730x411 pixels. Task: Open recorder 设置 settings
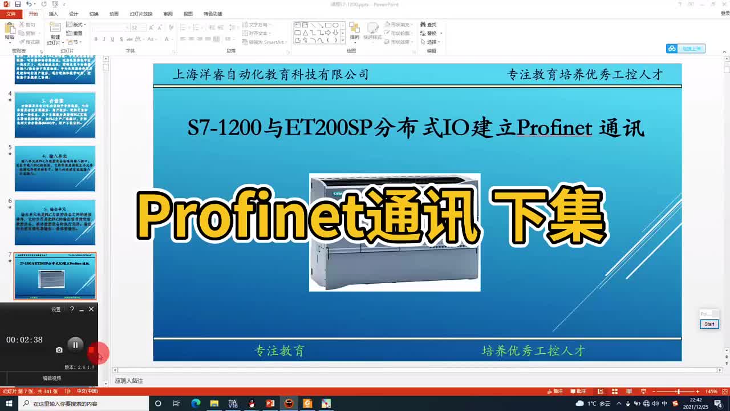coord(56,309)
